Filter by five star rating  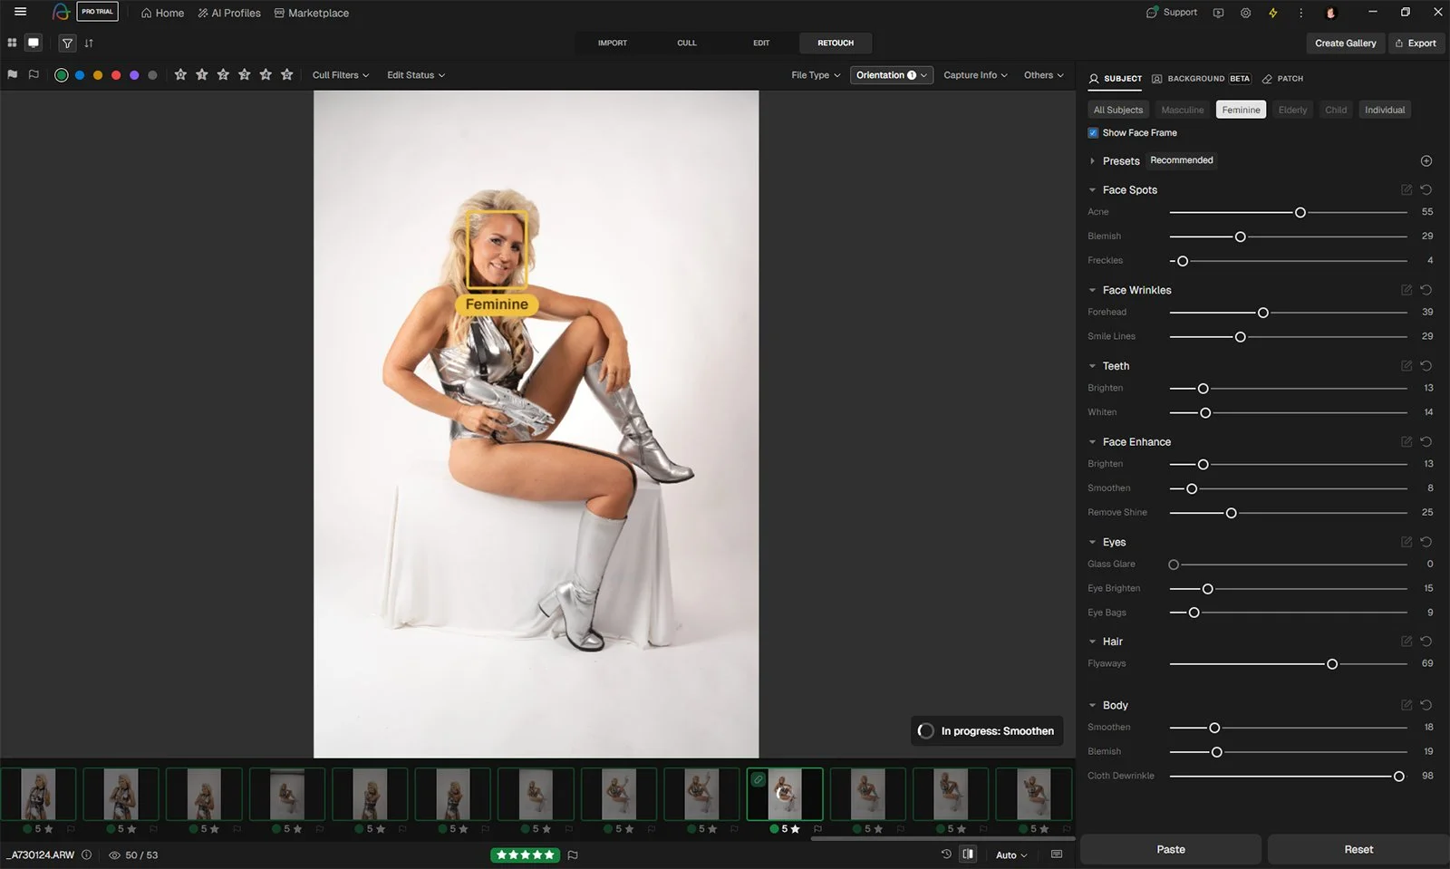[x=287, y=74]
